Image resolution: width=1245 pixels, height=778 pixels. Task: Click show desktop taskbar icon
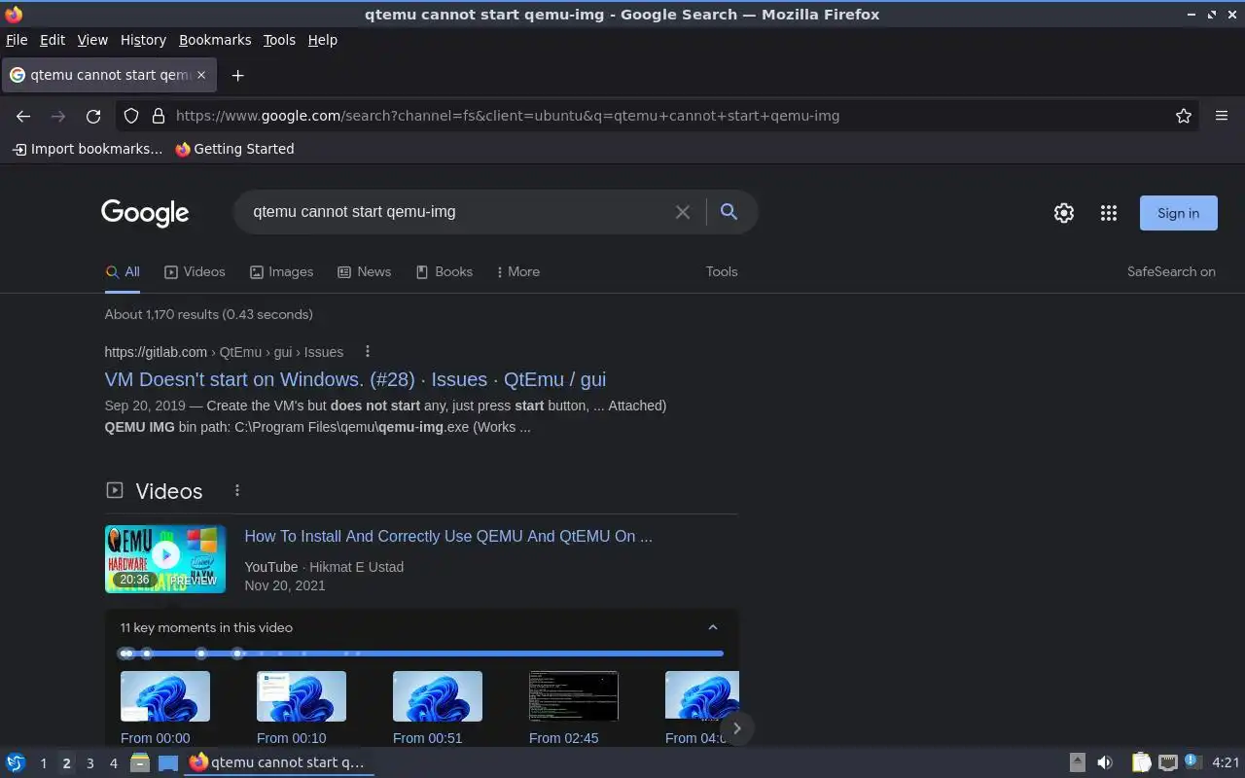pyautogui.click(x=168, y=762)
